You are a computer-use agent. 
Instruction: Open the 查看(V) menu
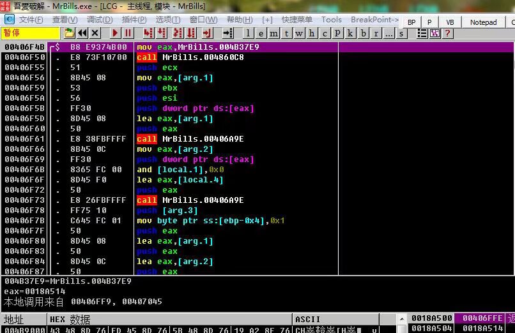click(x=65, y=20)
